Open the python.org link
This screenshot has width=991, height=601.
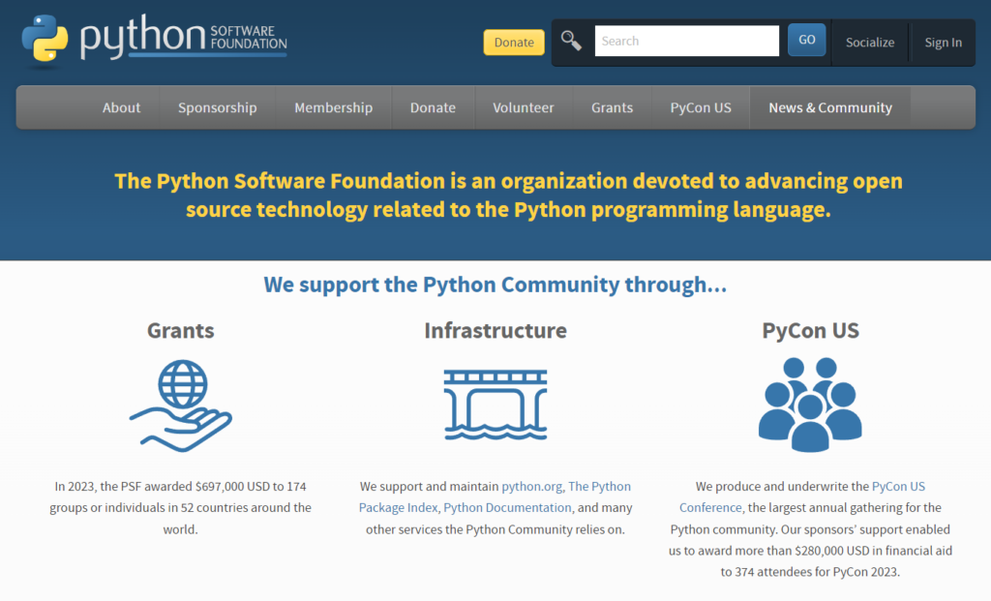[530, 486]
